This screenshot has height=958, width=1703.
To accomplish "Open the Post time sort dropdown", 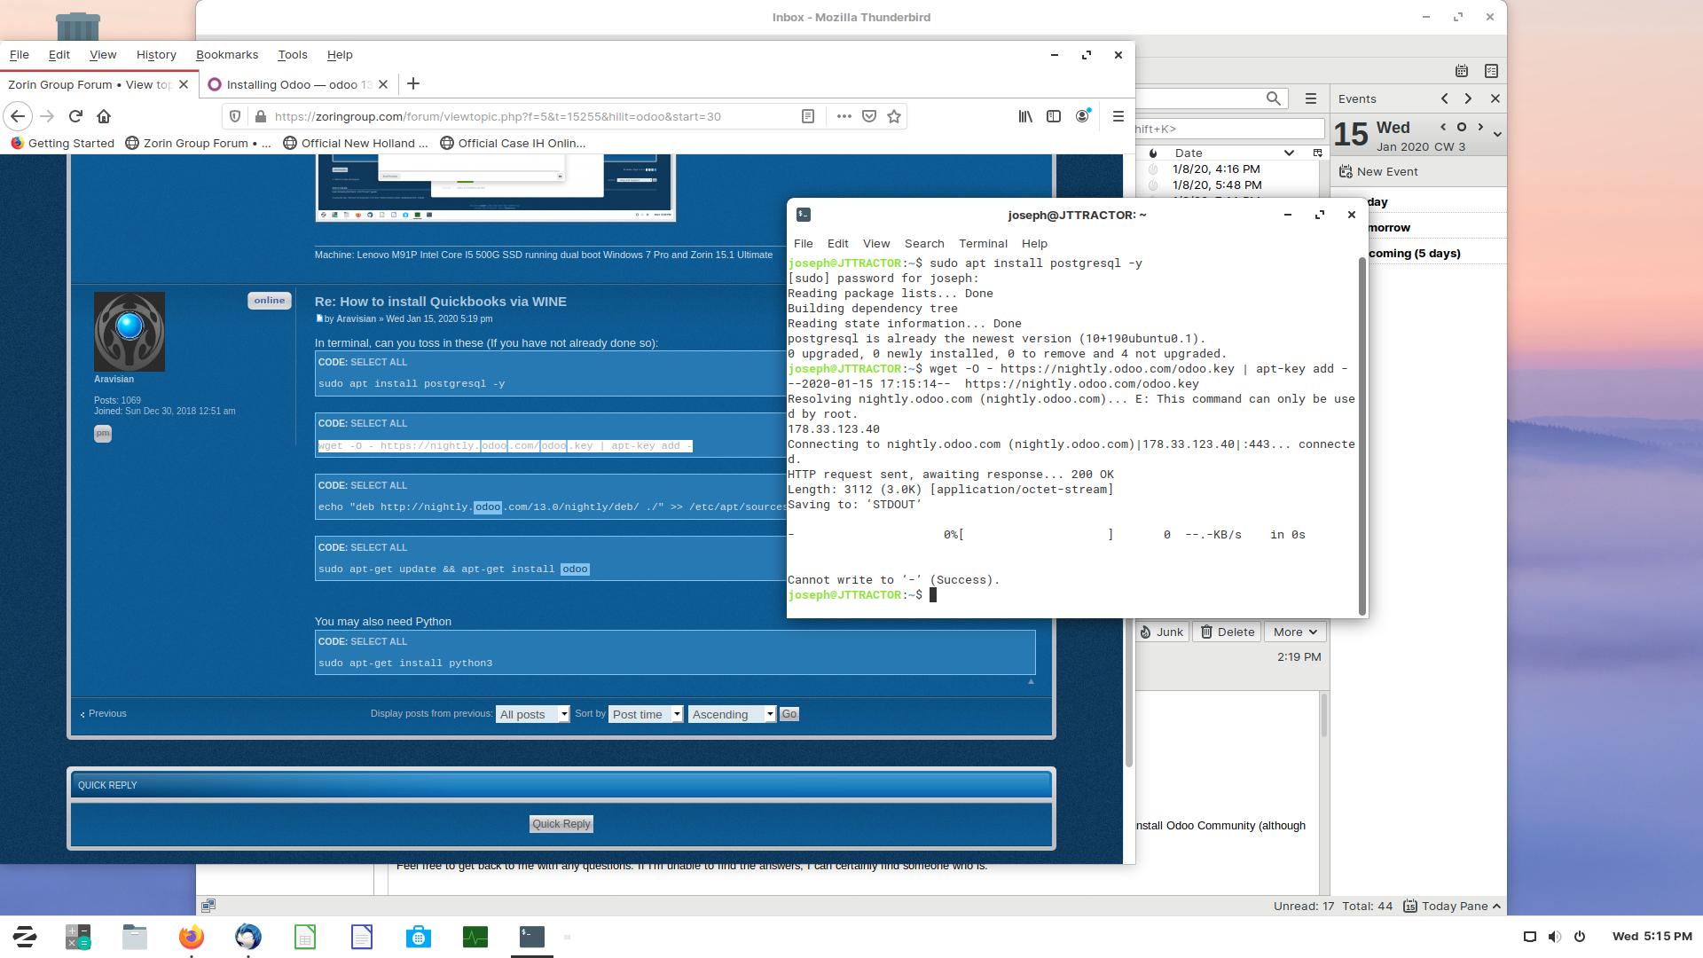I will coord(646,714).
